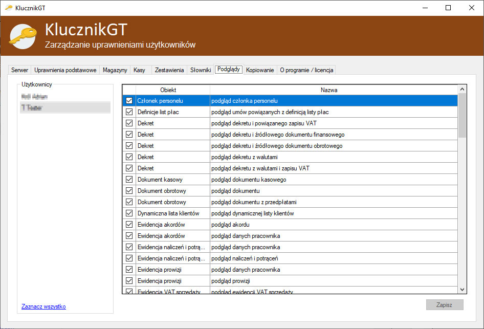Viewport: 484px width, 329px height.
Task: Toggle checkbox for podgląd akordu row
Action: [x=129, y=225]
